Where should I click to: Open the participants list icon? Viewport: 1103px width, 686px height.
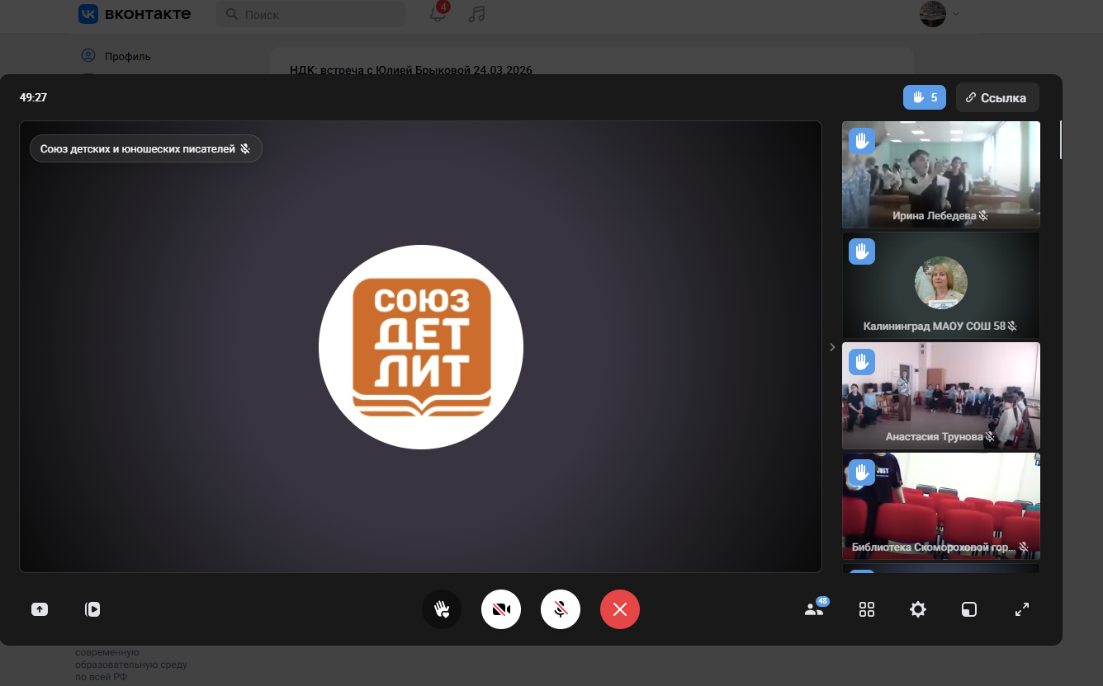814,609
